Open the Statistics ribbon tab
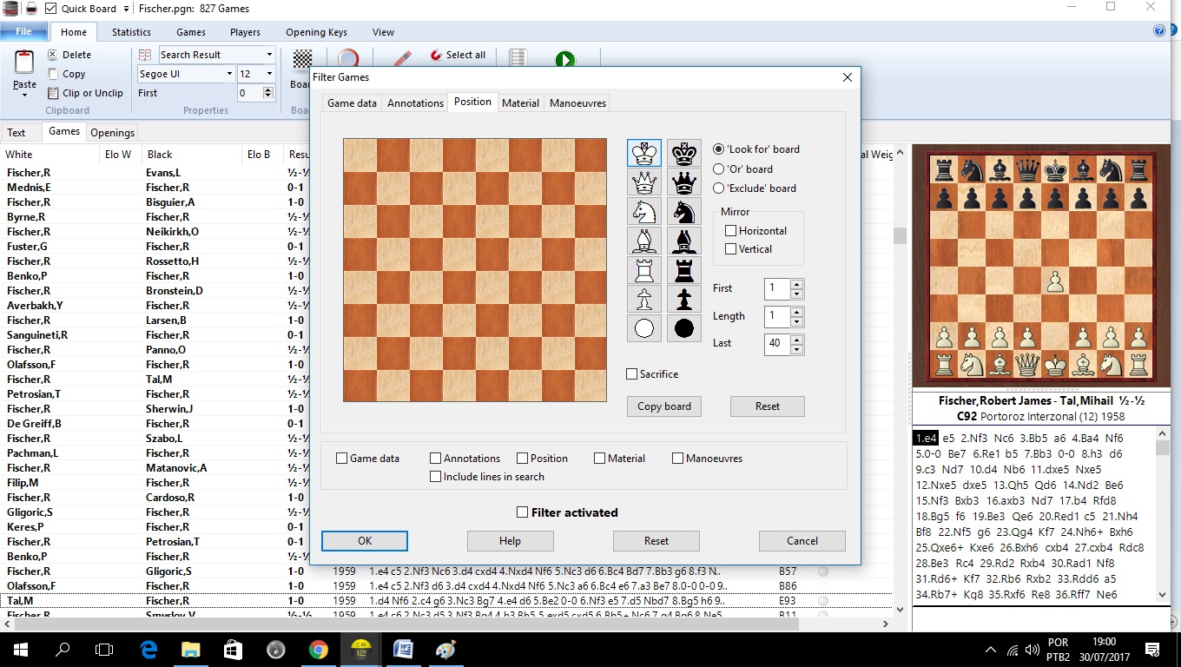The image size is (1181, 667). (131, 32)
